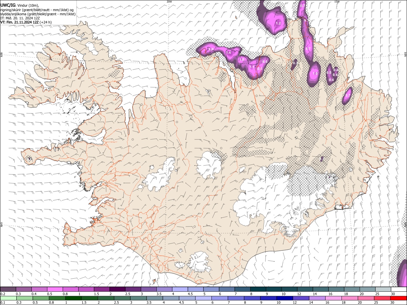Image resolution: width=407 pixels, height=305 pixels.
Task: Select the bright pink snow swatch at 0.5
Action: point(55,289)
